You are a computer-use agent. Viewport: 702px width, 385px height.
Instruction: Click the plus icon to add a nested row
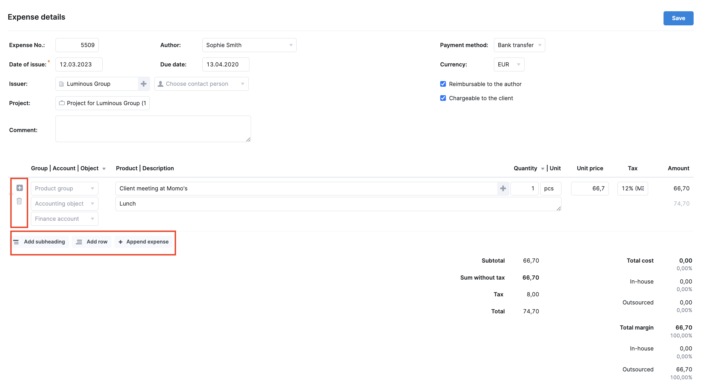[19, 188]
